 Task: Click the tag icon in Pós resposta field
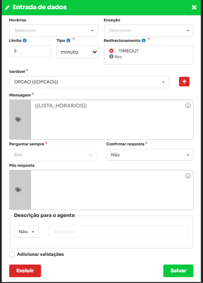18,190
